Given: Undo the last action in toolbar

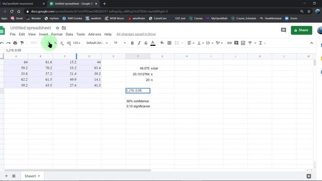Looking at the screenshot, I should (x=2, y=43).
